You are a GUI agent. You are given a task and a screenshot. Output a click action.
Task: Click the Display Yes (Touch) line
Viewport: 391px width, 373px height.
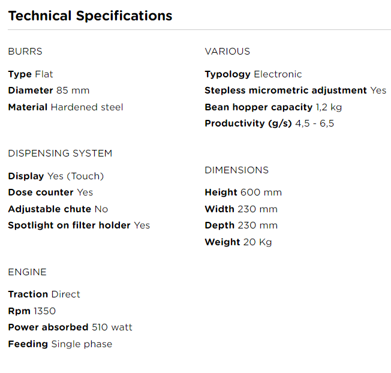pos(56,176)
